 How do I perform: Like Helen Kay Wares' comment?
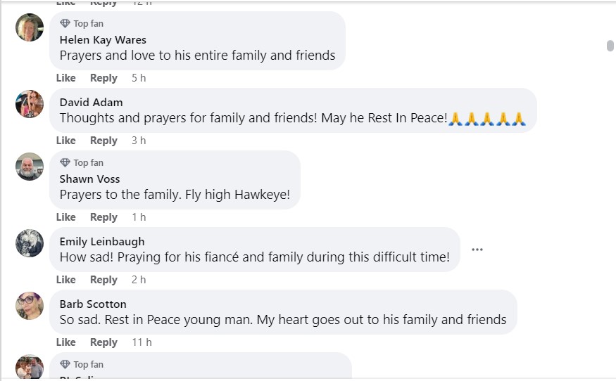coord(65,78)
